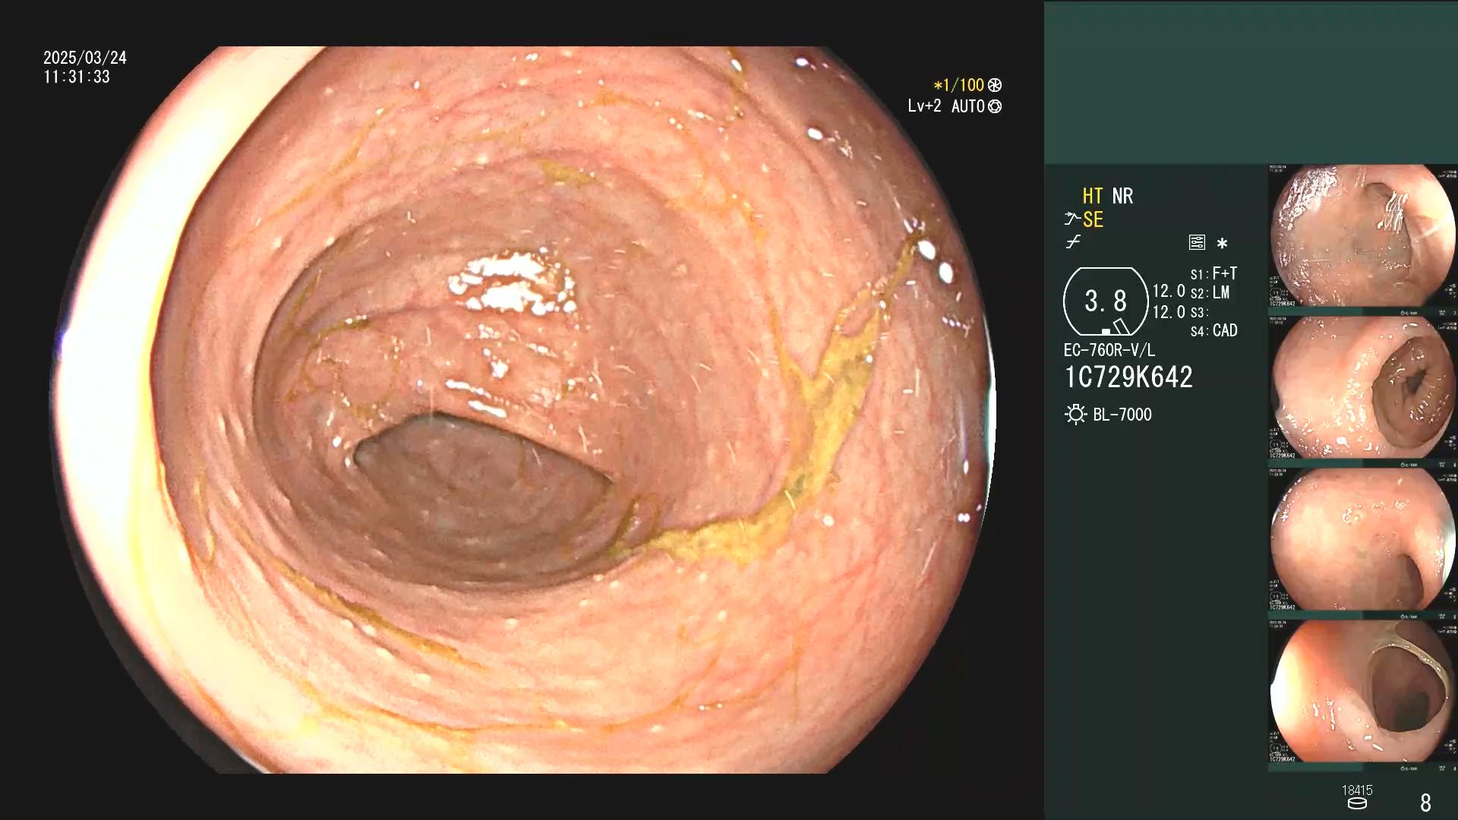Click the AUTO iris mode icon
Viewport: 1458px width, 820px height.
995,106
